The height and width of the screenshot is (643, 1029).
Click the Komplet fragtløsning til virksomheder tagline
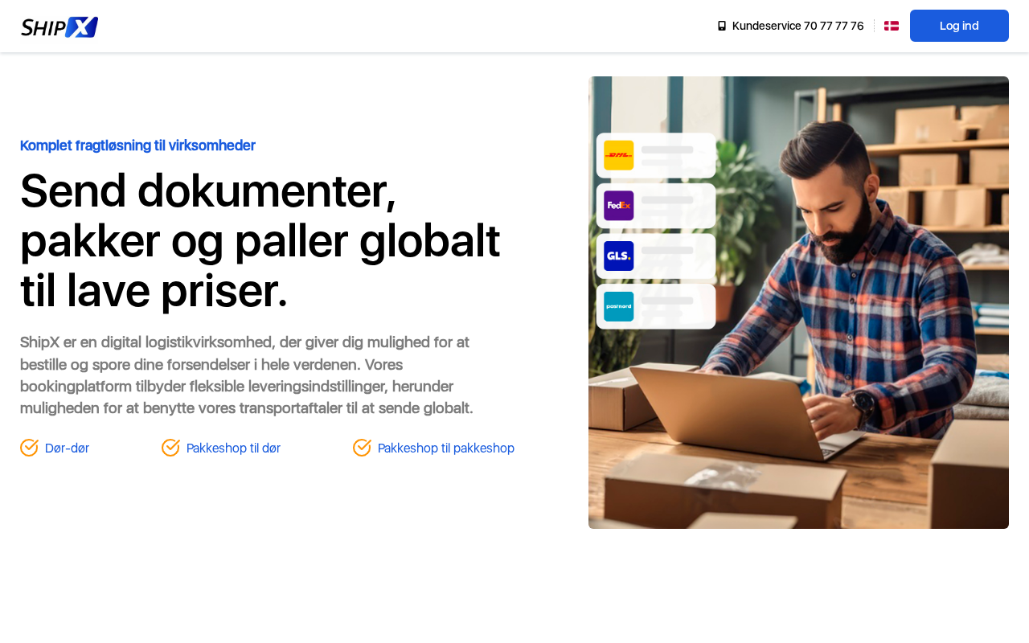point(137,145)
